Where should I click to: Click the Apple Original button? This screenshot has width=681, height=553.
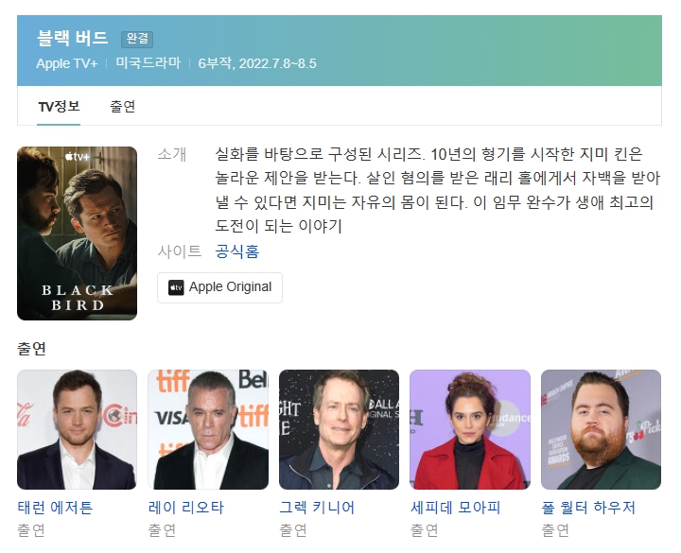(219, 287)
